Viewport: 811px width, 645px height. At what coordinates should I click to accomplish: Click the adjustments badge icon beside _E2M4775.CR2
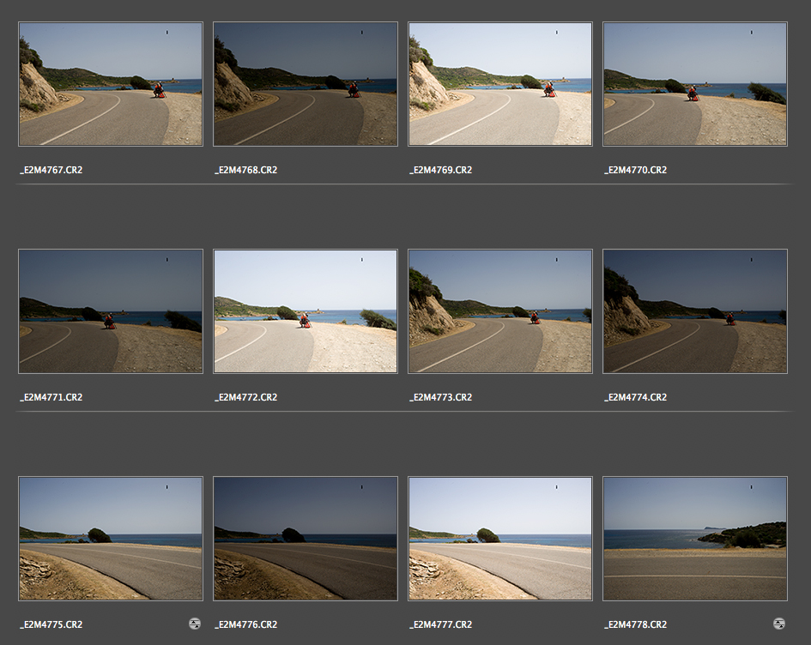coord(195,624)
